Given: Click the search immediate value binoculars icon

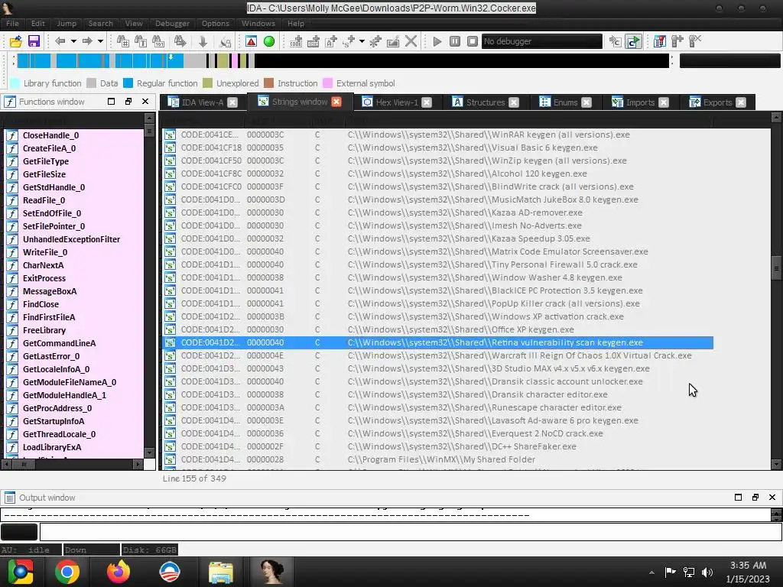Looking at the screenshot, I should tap(122, 41).
